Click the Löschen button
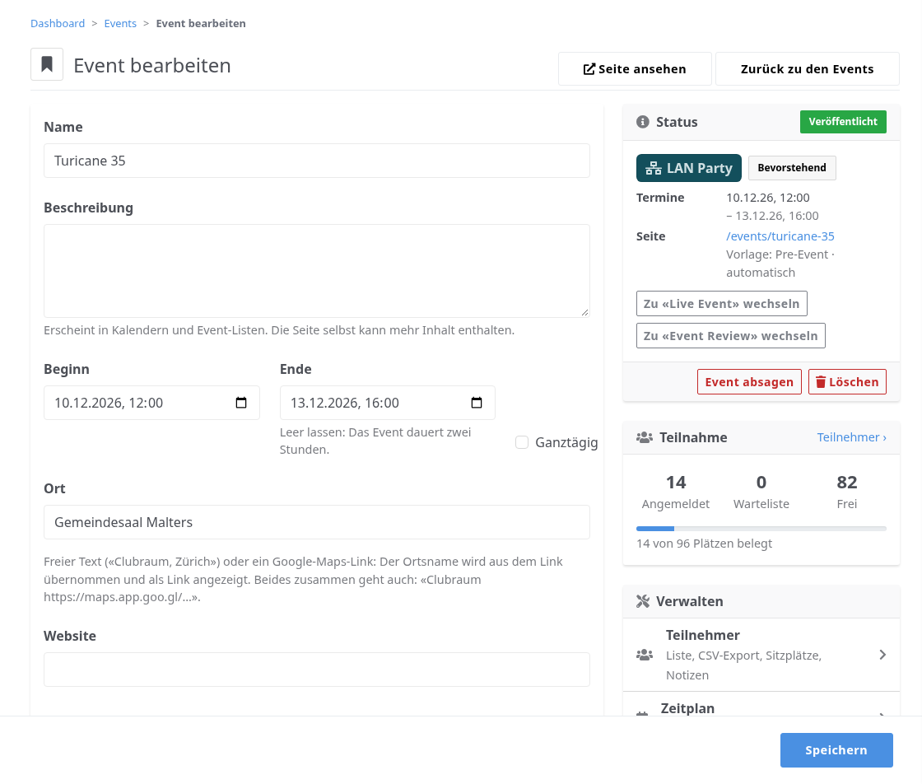This screenshot has width=922, height=784. click(x=847, y=382)
